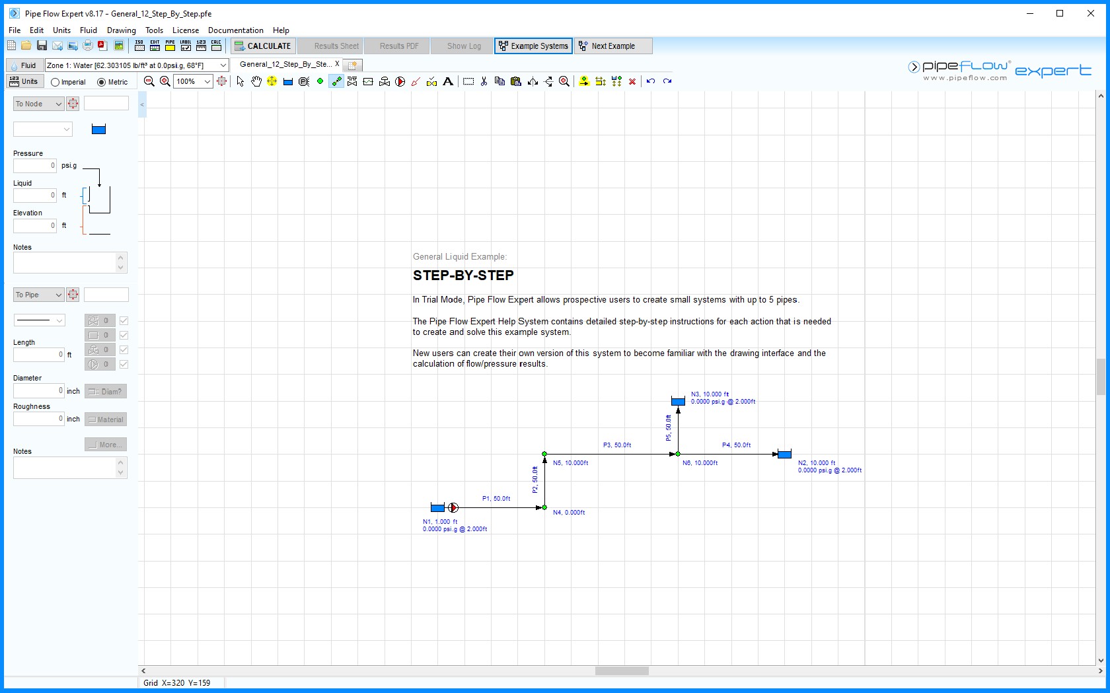Click the vertical scrollbar thumb
The width and height of the screenshot is (1110, 693).
1101,377
